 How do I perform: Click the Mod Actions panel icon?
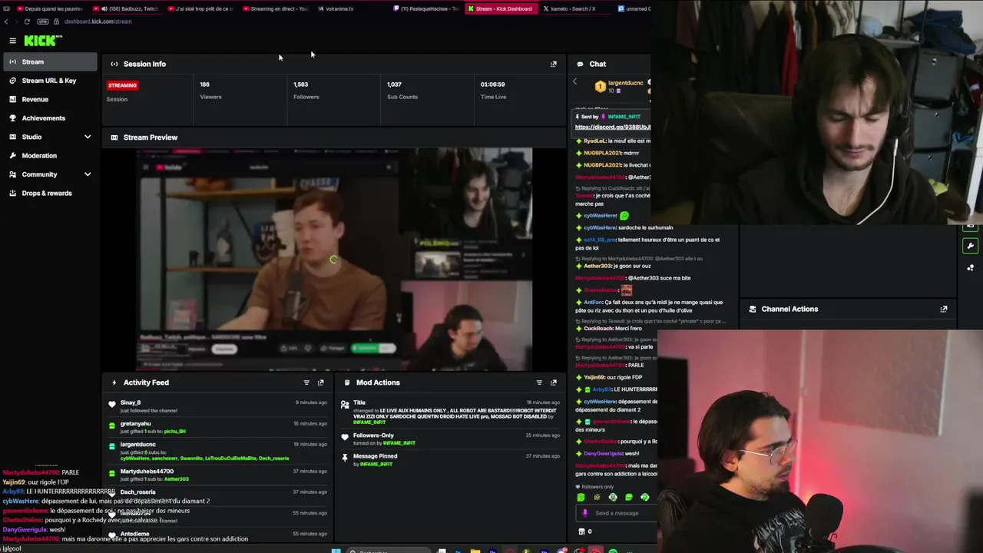347,382
